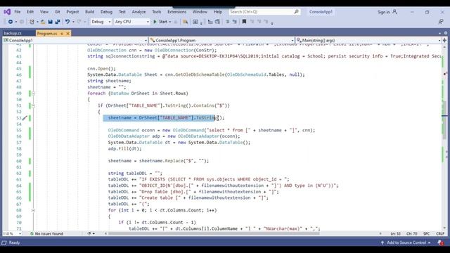The image size is (450, 253).
Task: Click the Navigate Backward arrow icon
Action: 11,22
